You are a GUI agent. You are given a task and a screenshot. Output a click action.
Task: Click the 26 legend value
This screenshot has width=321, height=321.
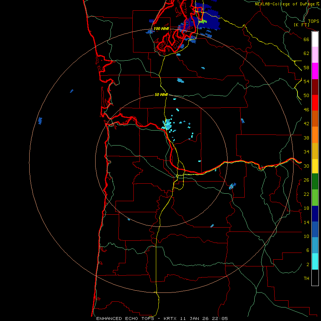point(306,180)
